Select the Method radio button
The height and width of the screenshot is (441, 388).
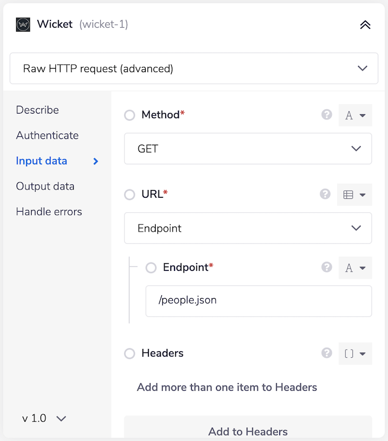(130, 115)
